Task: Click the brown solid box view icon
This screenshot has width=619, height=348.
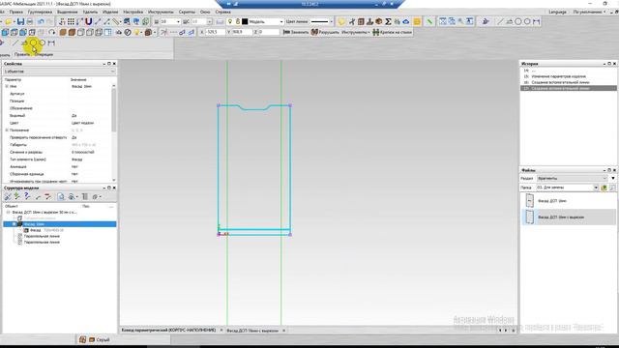Action: (63, 32)
